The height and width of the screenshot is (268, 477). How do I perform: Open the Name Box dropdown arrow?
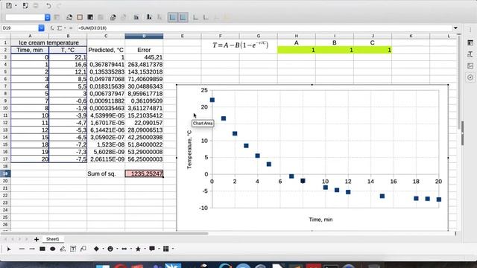click(x=42, y=28)
